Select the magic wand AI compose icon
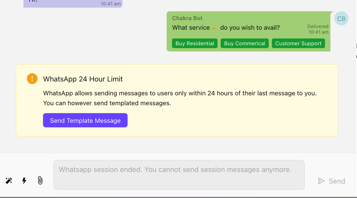Screen dimensions: 357x198 (8, 181)
